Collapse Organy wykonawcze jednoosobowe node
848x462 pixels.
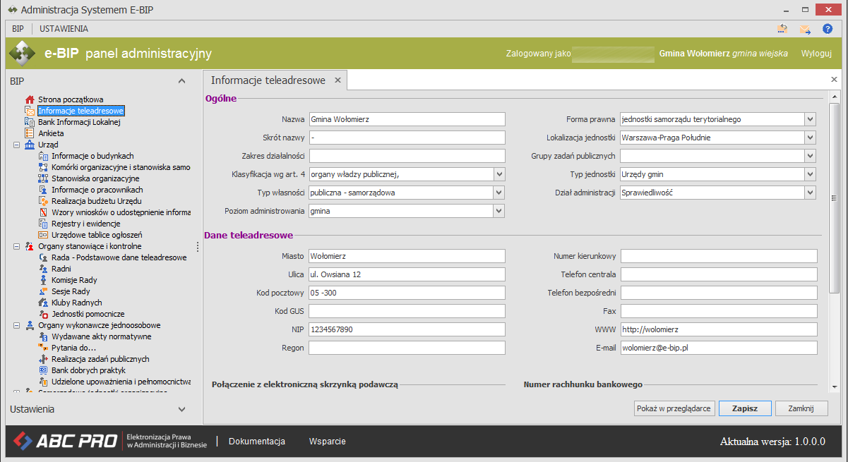[16, 325]
